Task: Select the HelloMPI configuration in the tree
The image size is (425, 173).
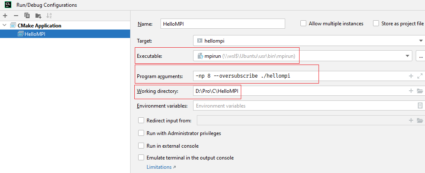Action: tap(35, 34)
